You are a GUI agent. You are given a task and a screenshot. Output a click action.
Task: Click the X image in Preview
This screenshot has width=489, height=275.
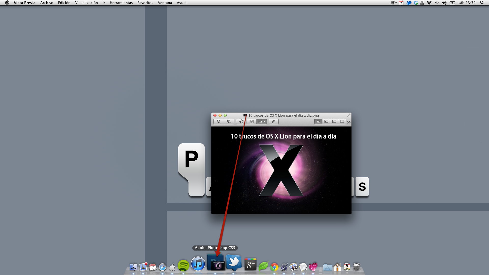[x=281, y=170]
